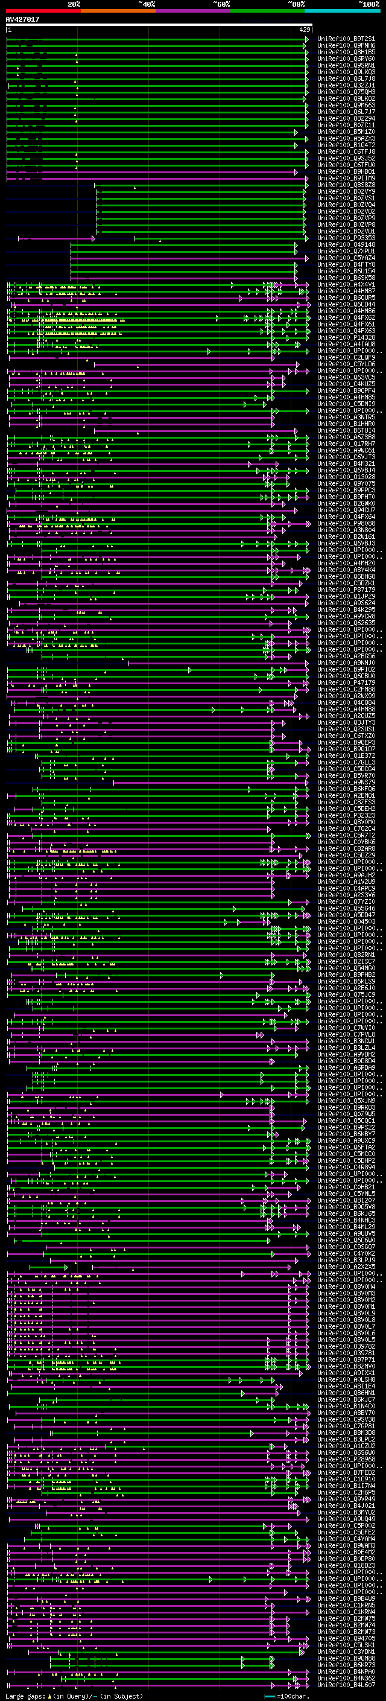
Task: Click UniRef100_C3YDN1 hit
Action: point(346,1652)
